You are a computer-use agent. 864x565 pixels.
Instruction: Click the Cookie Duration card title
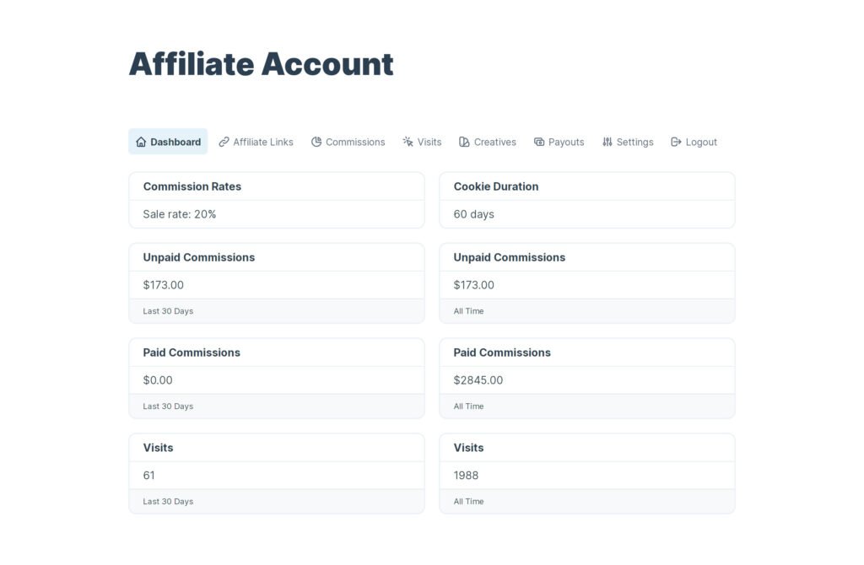click(496, 186)
